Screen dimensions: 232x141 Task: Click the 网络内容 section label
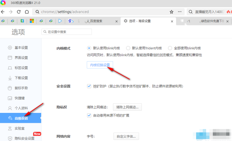tap(63, 137)
